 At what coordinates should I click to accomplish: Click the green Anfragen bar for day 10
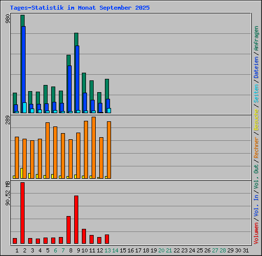click(84, 83)
